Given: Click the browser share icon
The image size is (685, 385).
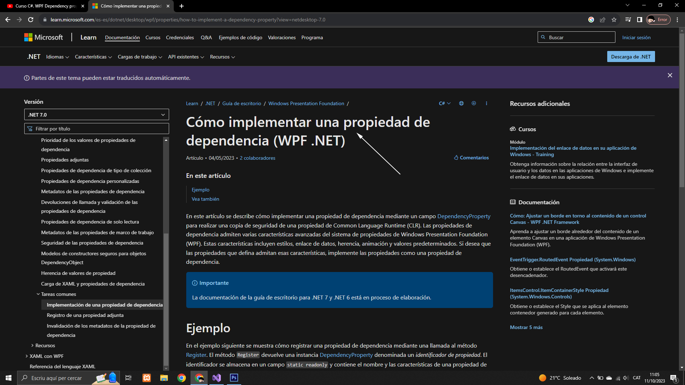Looking at the screenshot, I should [x=603, y=20].
